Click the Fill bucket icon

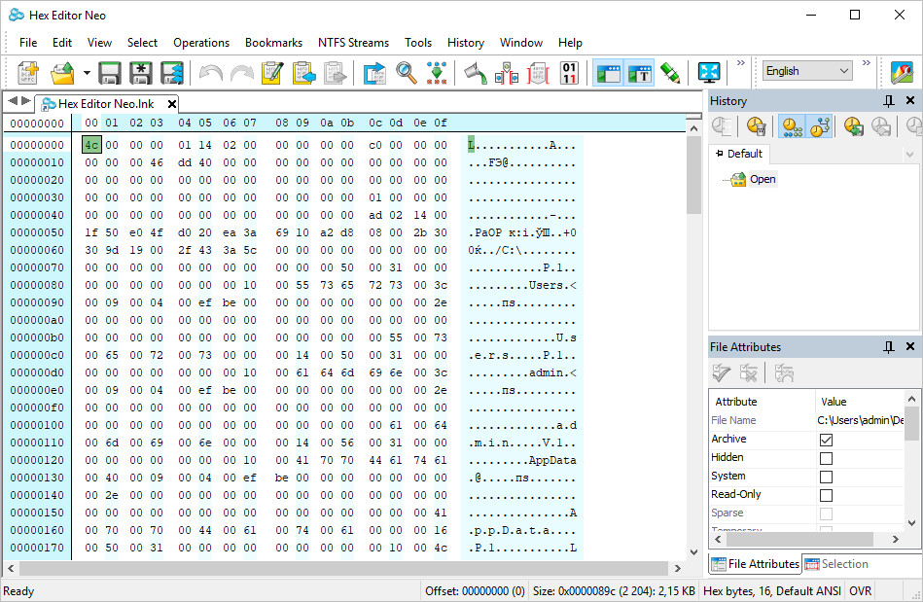[475, 73]
